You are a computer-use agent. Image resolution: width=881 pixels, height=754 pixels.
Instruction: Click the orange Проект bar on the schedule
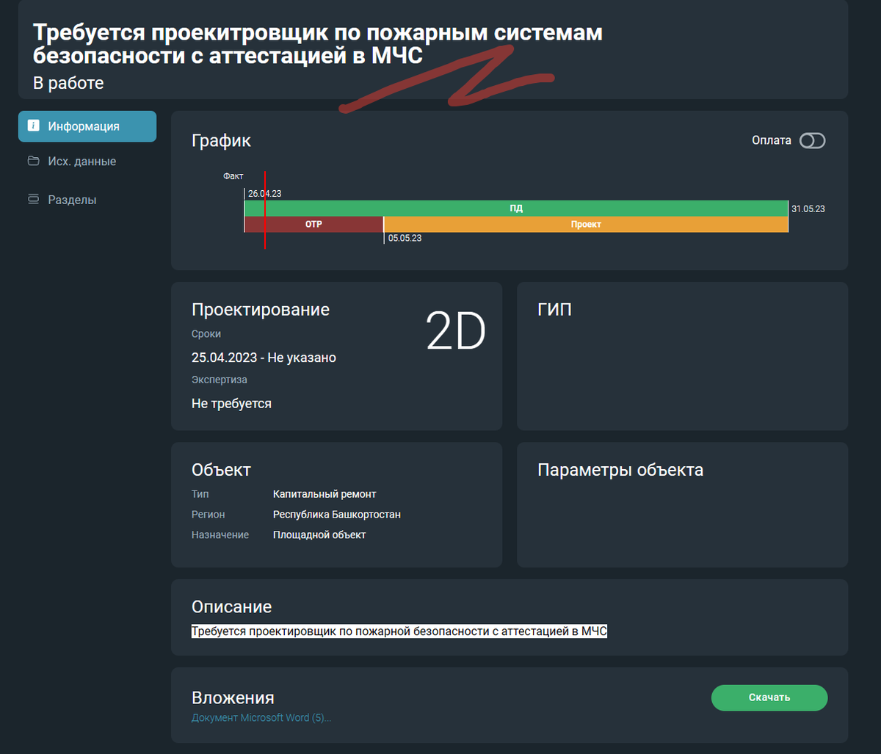[585, 224]
